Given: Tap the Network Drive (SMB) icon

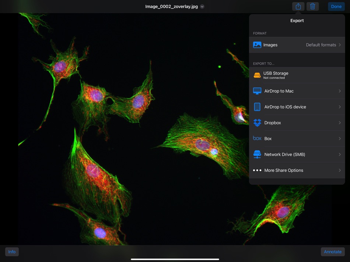Looking at the screenshot, I should coord(257,155).
